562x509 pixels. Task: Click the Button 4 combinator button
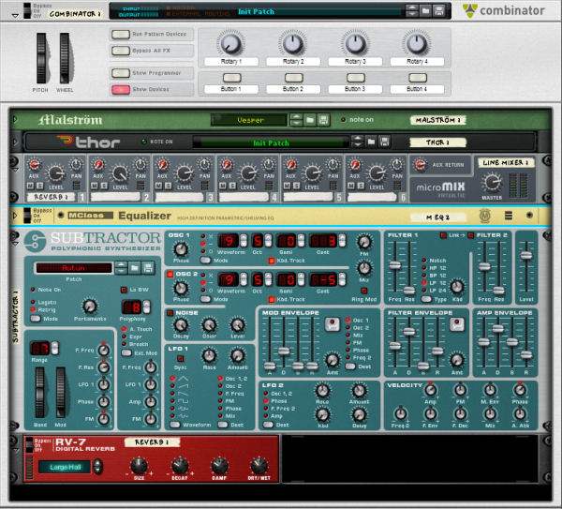[418, 78]
